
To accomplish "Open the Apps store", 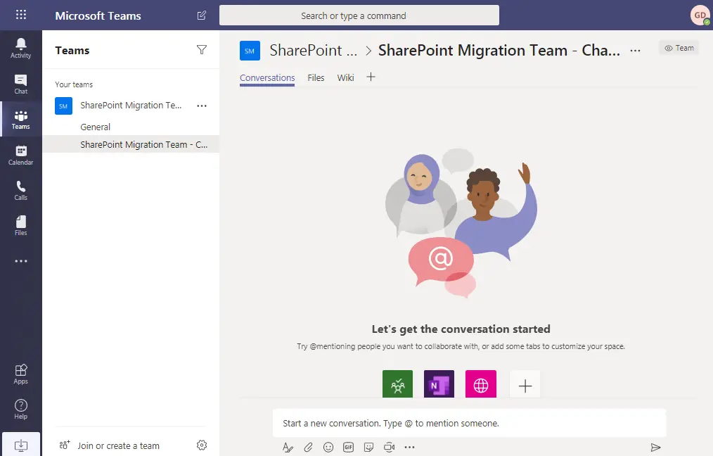I will pyautogui.click(x=21, y=374).
